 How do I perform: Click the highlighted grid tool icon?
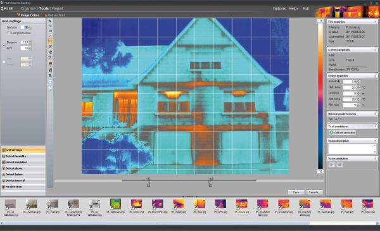[50, 41]
